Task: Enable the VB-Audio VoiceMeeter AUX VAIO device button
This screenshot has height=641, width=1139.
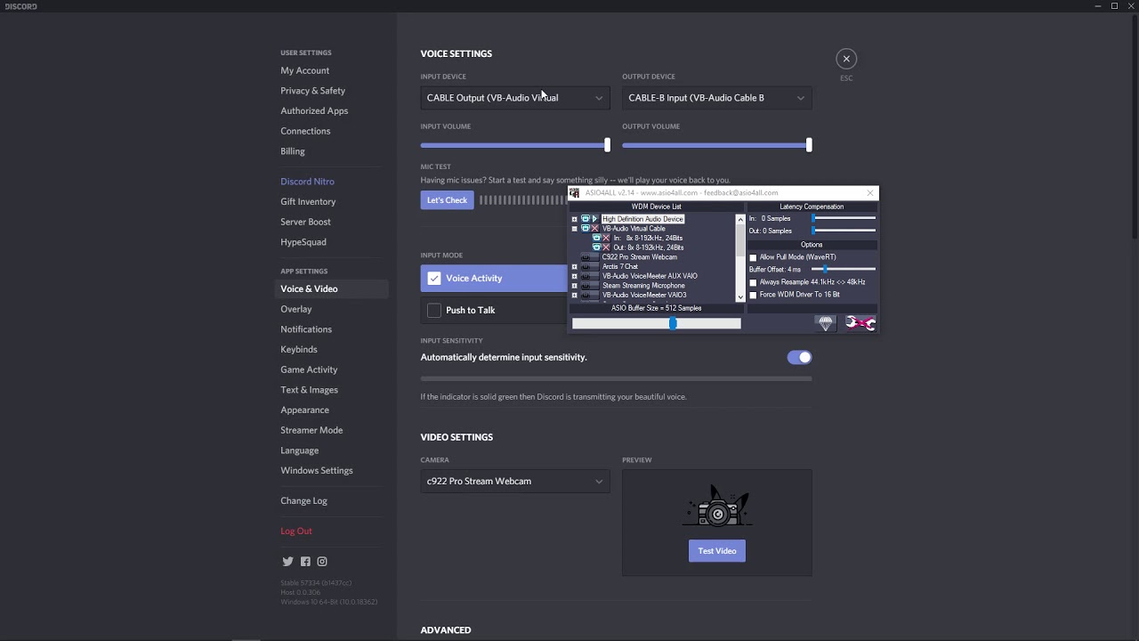Action: click(x=590, y=276)
